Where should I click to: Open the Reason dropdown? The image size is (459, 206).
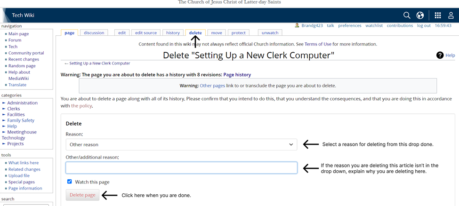181,144
